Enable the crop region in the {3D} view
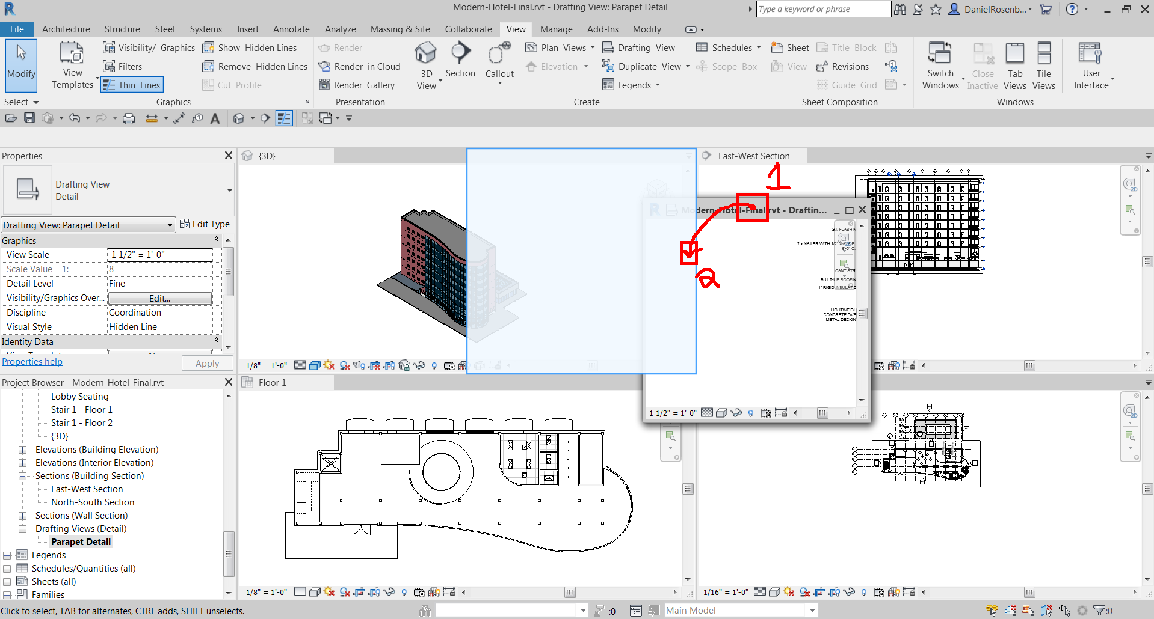The image size is (1154, 619). coord(374,365)
